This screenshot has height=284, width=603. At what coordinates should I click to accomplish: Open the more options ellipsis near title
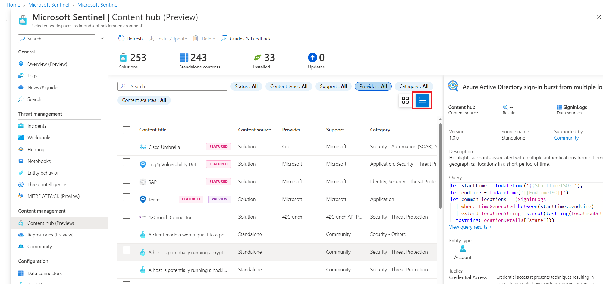tap(210, 17)
